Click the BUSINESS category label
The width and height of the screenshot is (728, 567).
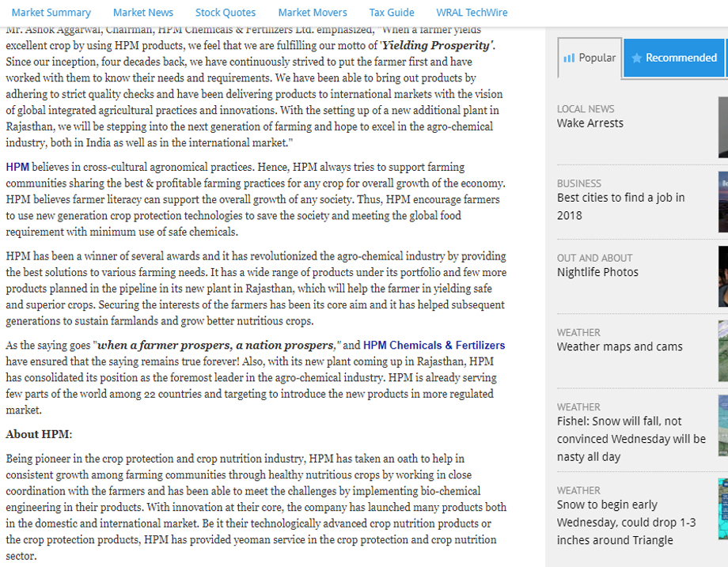pos(579,183)
